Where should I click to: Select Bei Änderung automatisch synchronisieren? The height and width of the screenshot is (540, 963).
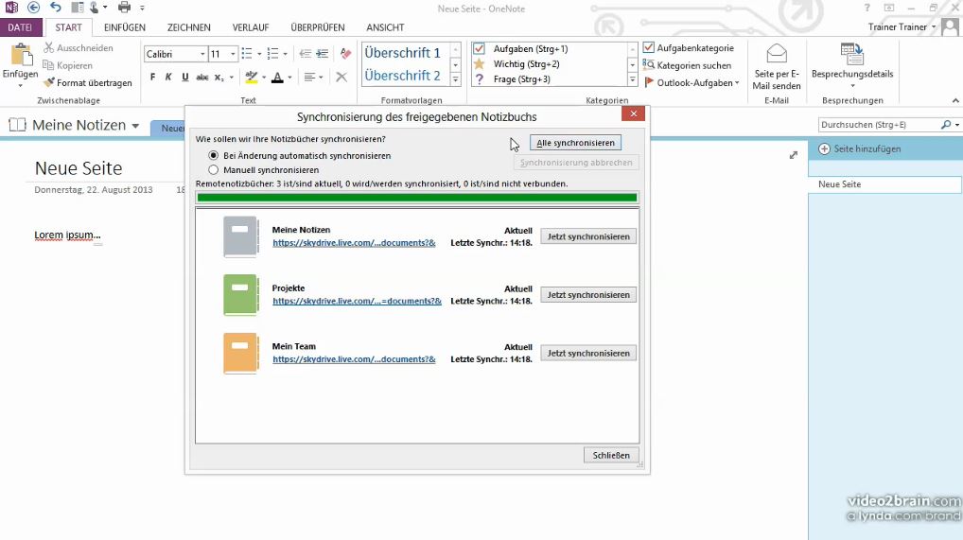[213, 155]
